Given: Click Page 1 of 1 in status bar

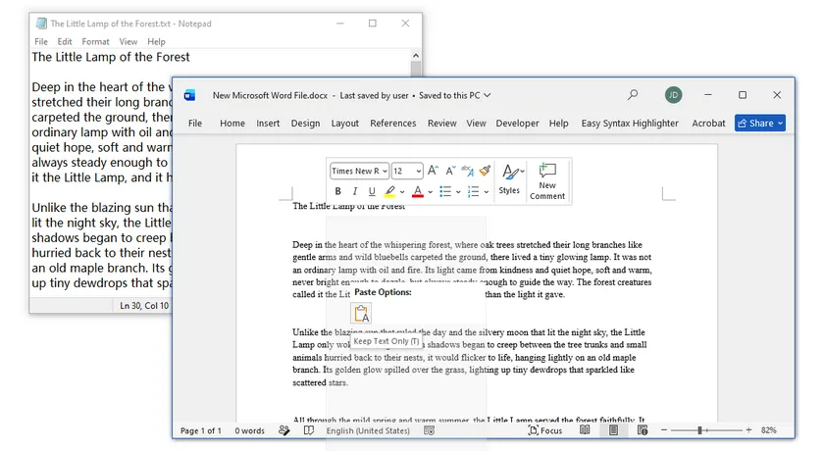Looking at the screenshot, I should (201, 431).
